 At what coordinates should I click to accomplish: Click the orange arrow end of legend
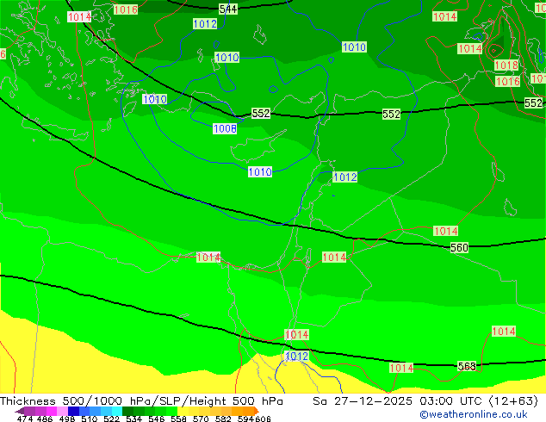(x=257, y=411)
